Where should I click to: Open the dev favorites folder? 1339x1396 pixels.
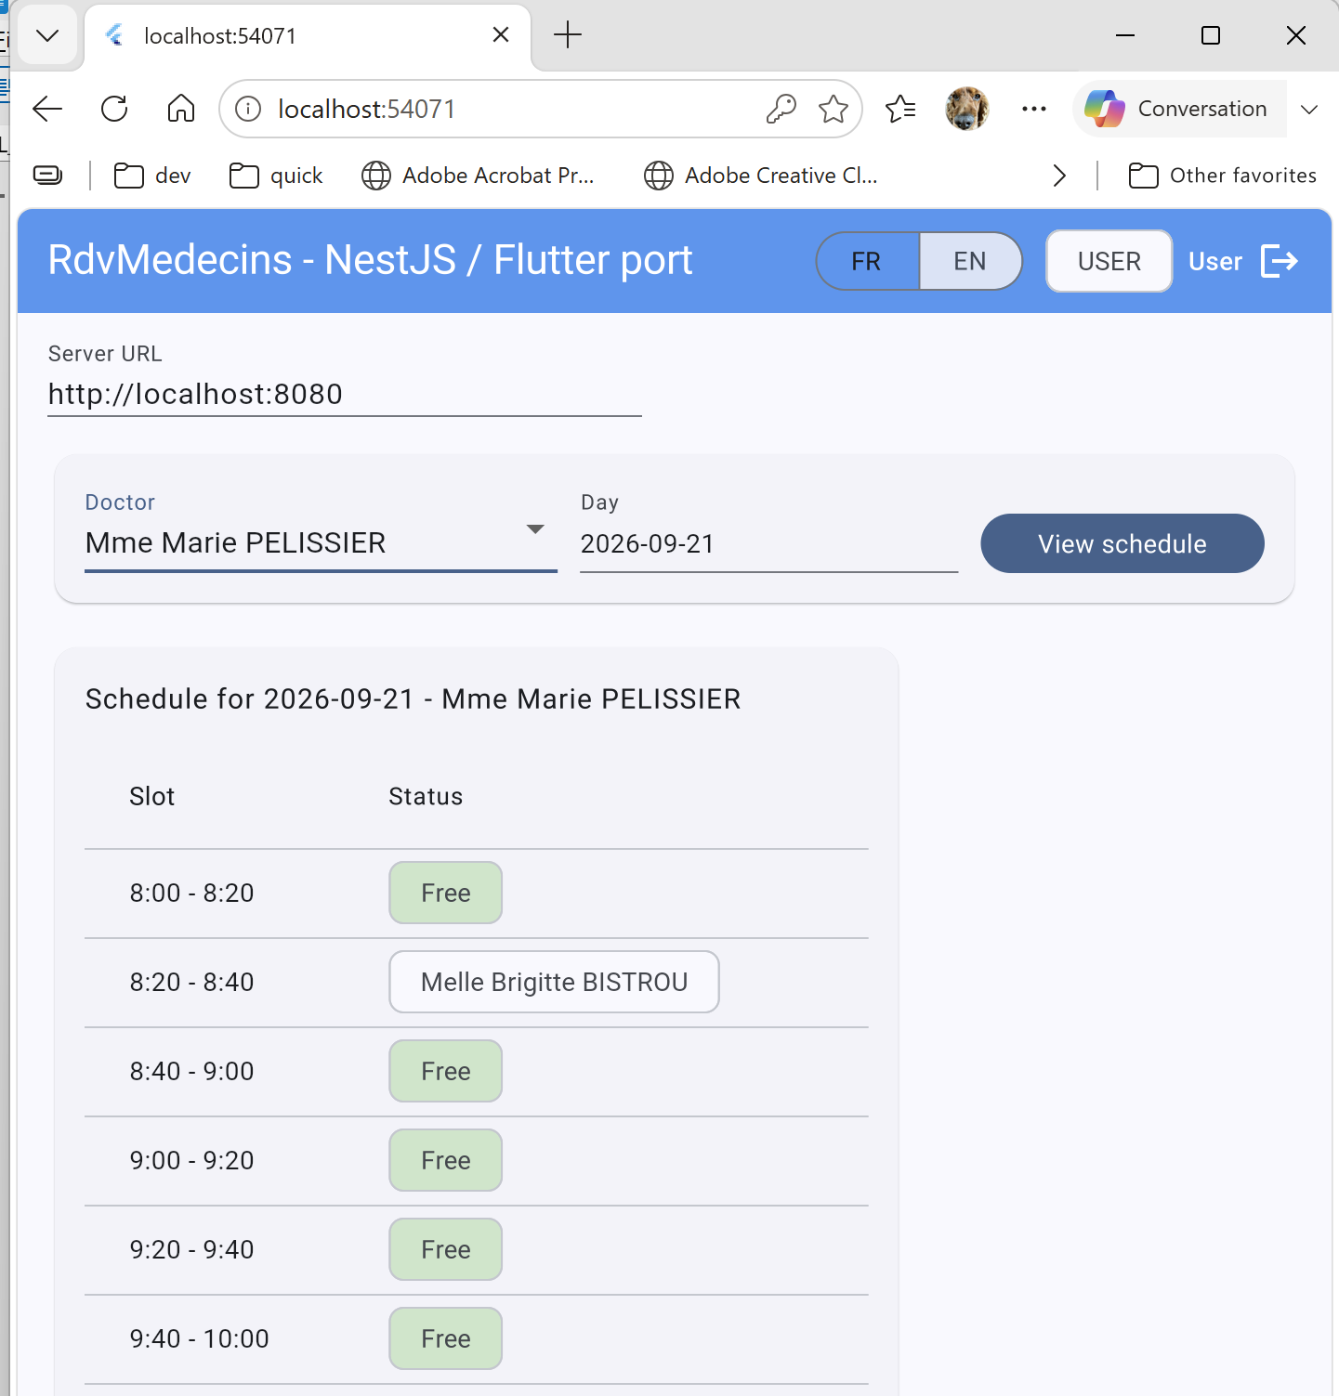coord(152,176)
